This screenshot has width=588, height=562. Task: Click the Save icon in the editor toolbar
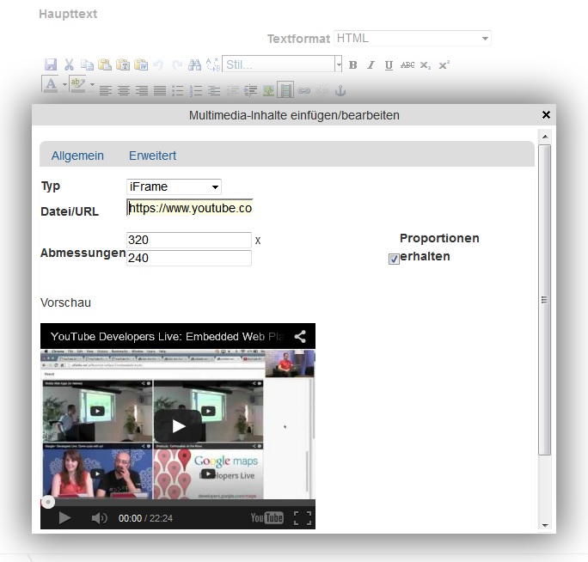(51, 64)
